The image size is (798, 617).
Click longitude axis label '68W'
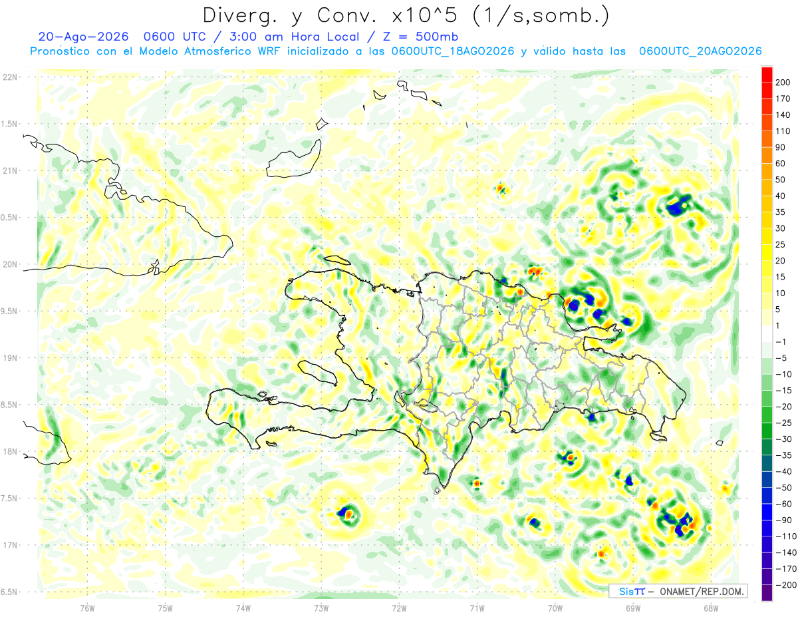pyautogui.click(x=711, y=608)
